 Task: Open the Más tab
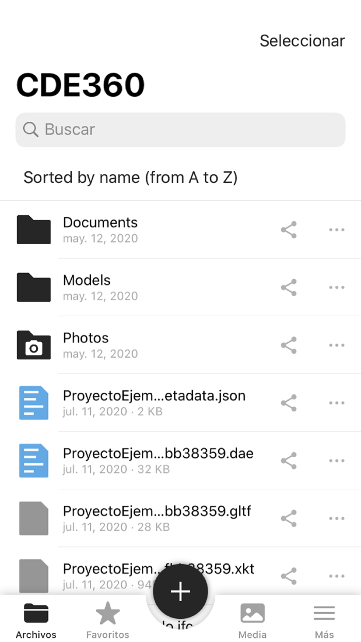click(324, 620)
